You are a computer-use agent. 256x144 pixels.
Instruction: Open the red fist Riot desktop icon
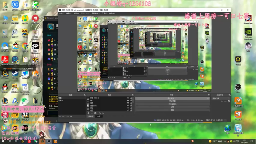35,18
